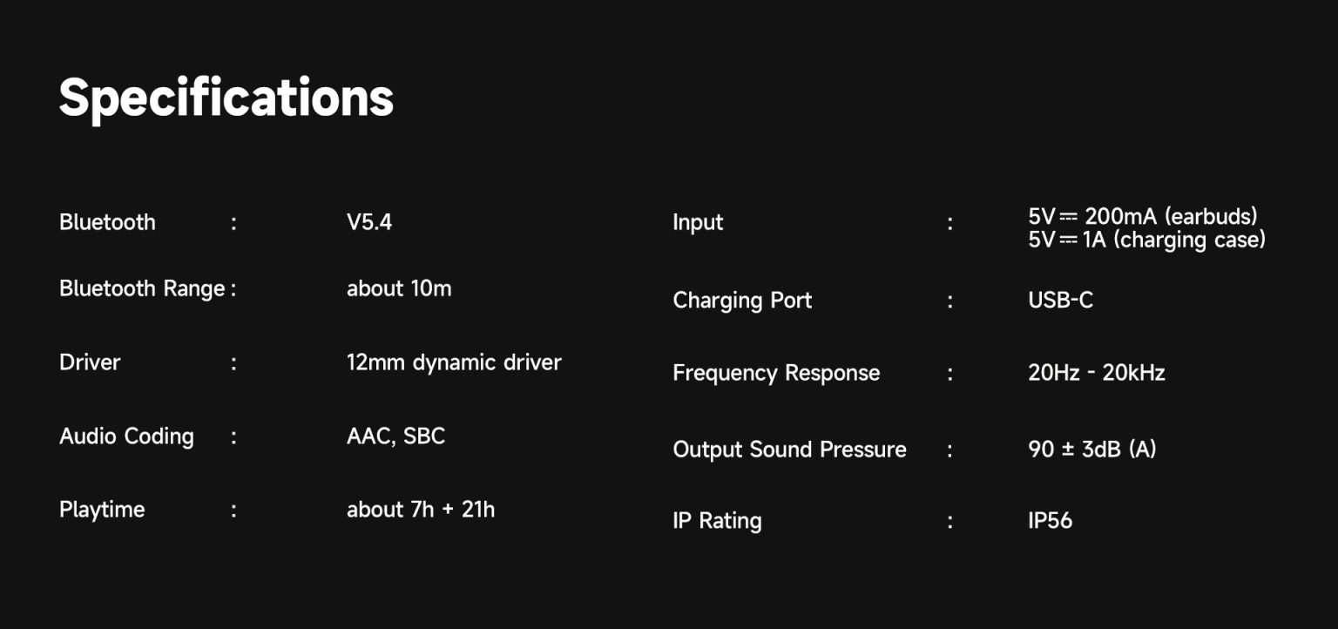
Task: Click the Driver label text
Action: click(x=90, y=362)
